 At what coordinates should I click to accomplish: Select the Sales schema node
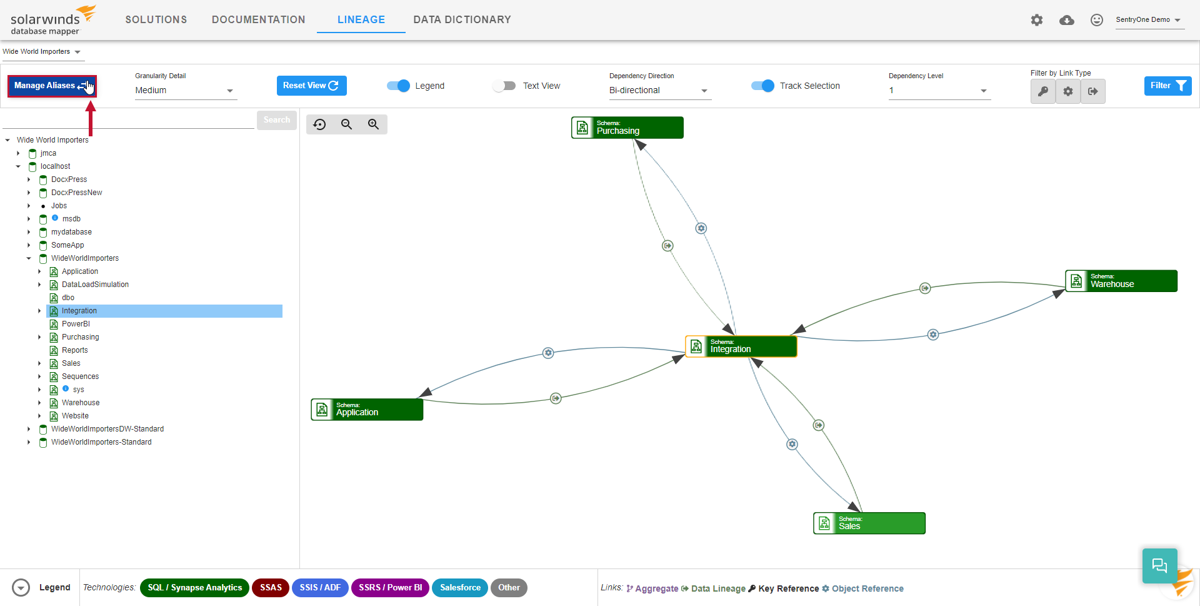[x=869, y=523]
